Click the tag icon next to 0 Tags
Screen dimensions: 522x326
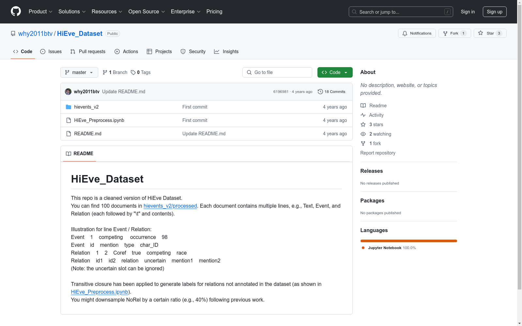click(x=133, y=72)
